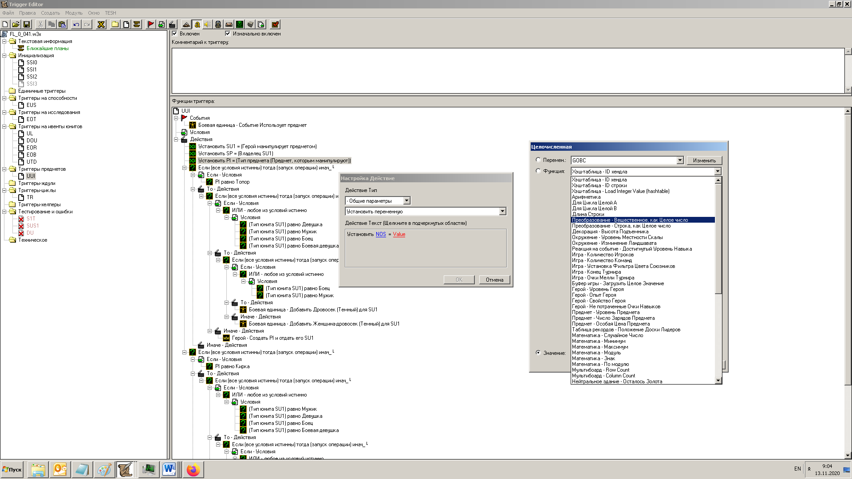Select Математика - Случайное Число list item
Image resolution: width=852 pixels, height=479 pixels.
pos(607,335)
